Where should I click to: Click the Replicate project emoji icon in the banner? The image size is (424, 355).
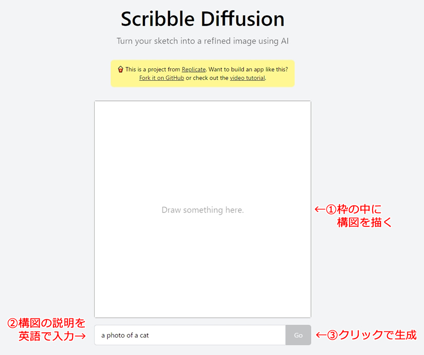121,69
